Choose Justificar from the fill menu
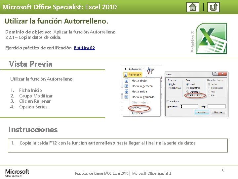Image resolution: width=238 pixels, height=179 pixels. click(138, 113)
